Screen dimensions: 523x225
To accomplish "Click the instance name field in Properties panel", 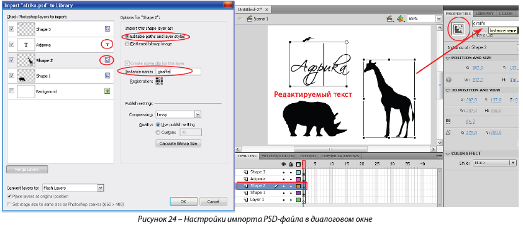I will tap(496, 24).
